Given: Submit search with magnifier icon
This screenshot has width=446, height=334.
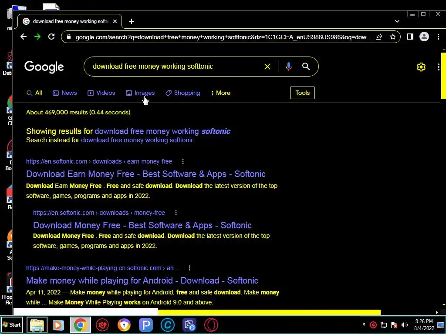Looking at the screenshot, I should click(x=306, y=67).
